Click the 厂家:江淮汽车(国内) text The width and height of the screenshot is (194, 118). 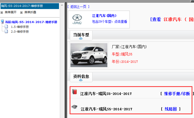click(x=129, y=47)
